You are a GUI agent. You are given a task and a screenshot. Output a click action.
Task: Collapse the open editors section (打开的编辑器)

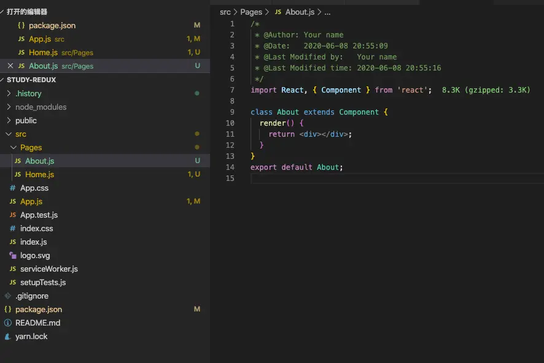pyautogui.click(x=2, y=12)
